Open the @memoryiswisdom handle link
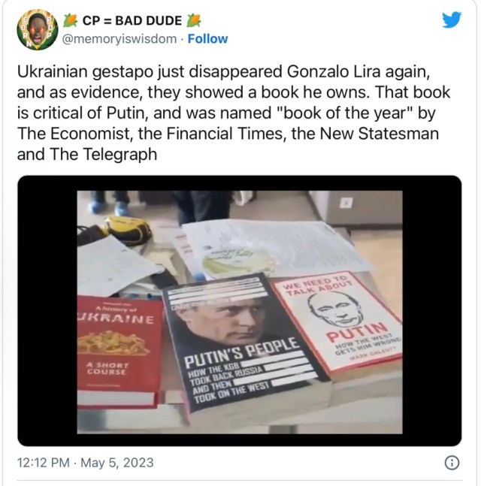The image size is (481, 486). pyautogui.click(x=119, y=39)
